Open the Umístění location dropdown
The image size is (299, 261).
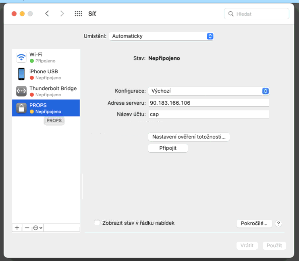pyautogui.click(x=161, y=36)
